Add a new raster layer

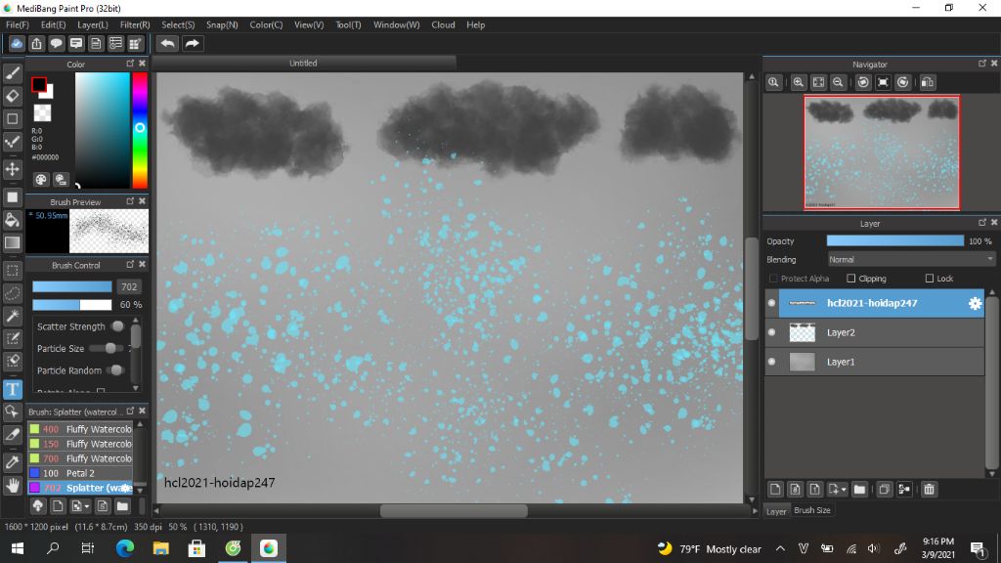775,490
